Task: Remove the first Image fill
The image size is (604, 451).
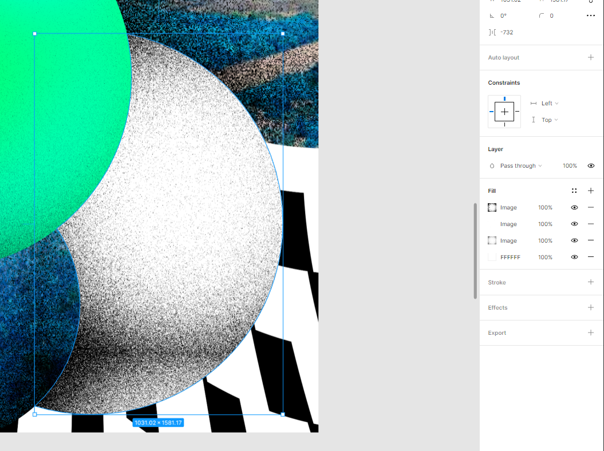Action: (590, 207)
